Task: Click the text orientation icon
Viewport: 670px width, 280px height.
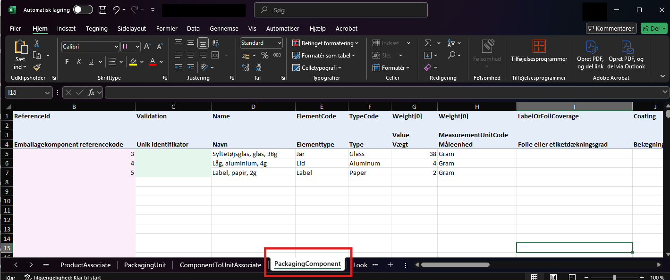Action: [204, 67]
